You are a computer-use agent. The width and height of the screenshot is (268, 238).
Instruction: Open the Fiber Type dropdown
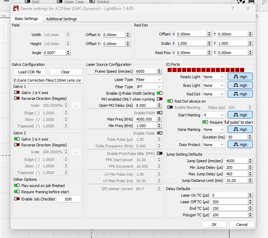149,87
